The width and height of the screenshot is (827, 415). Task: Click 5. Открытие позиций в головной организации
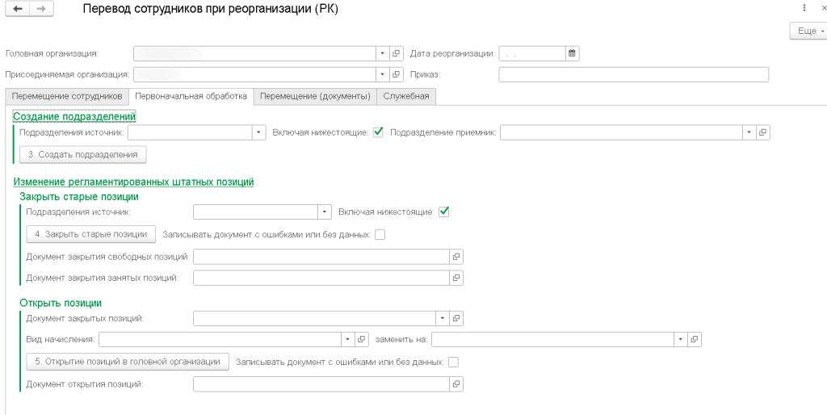[x=128, y=362]
